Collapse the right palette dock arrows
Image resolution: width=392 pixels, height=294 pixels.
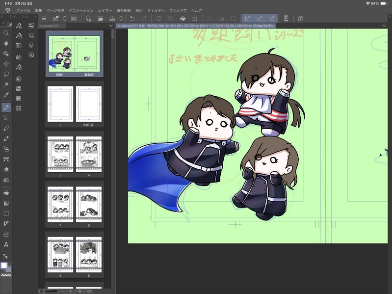tap(390, 17)
